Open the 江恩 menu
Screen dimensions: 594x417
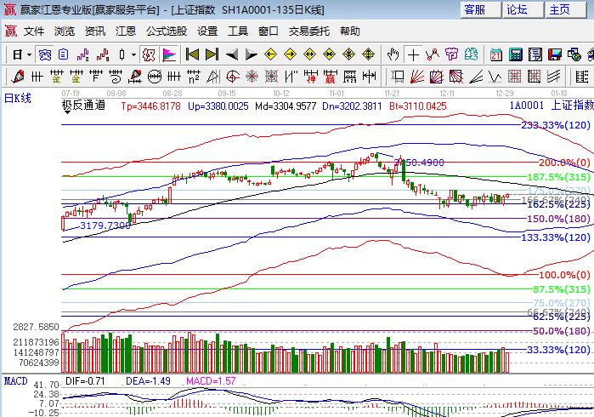click(126, 31)
